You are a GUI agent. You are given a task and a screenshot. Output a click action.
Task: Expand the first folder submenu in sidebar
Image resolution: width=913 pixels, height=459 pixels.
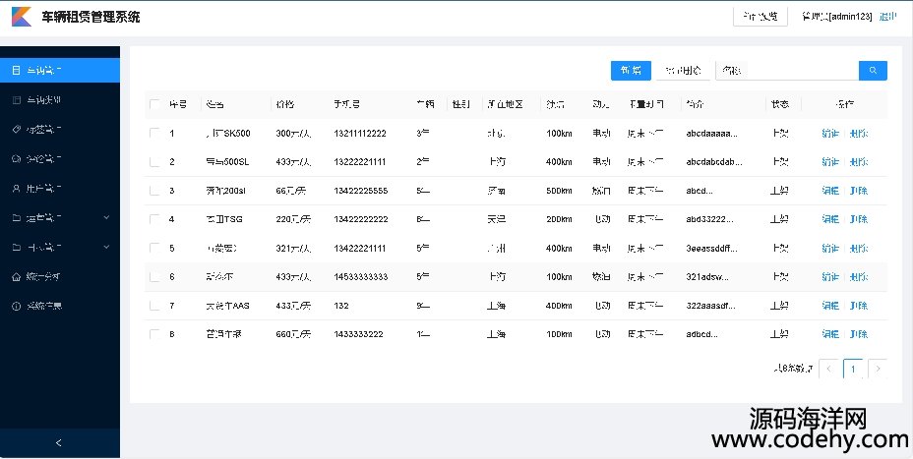(106, 217)
